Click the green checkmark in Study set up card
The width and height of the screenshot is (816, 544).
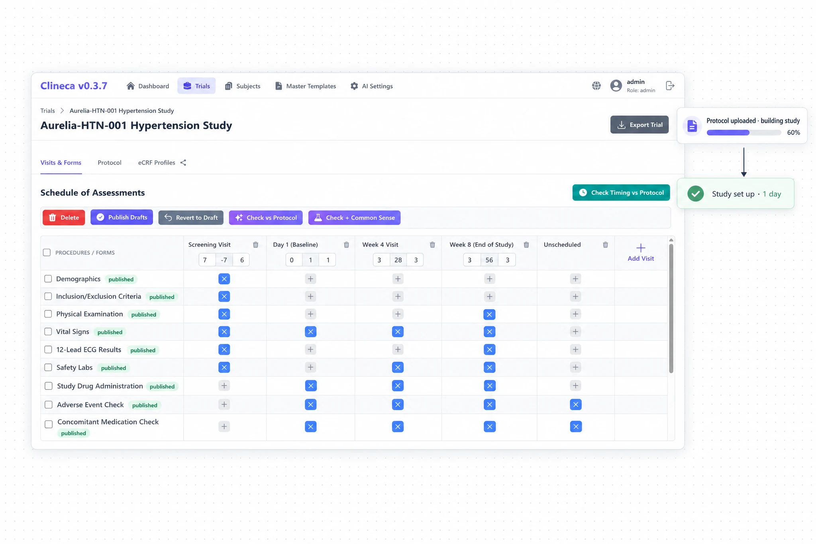coord(696,194)
